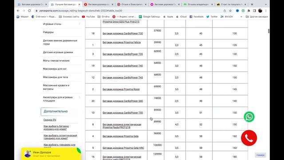Open the Bitrix24 bookmark
Image resolution: width=284 pixels, height=160 pixels.
click(226, 17)
